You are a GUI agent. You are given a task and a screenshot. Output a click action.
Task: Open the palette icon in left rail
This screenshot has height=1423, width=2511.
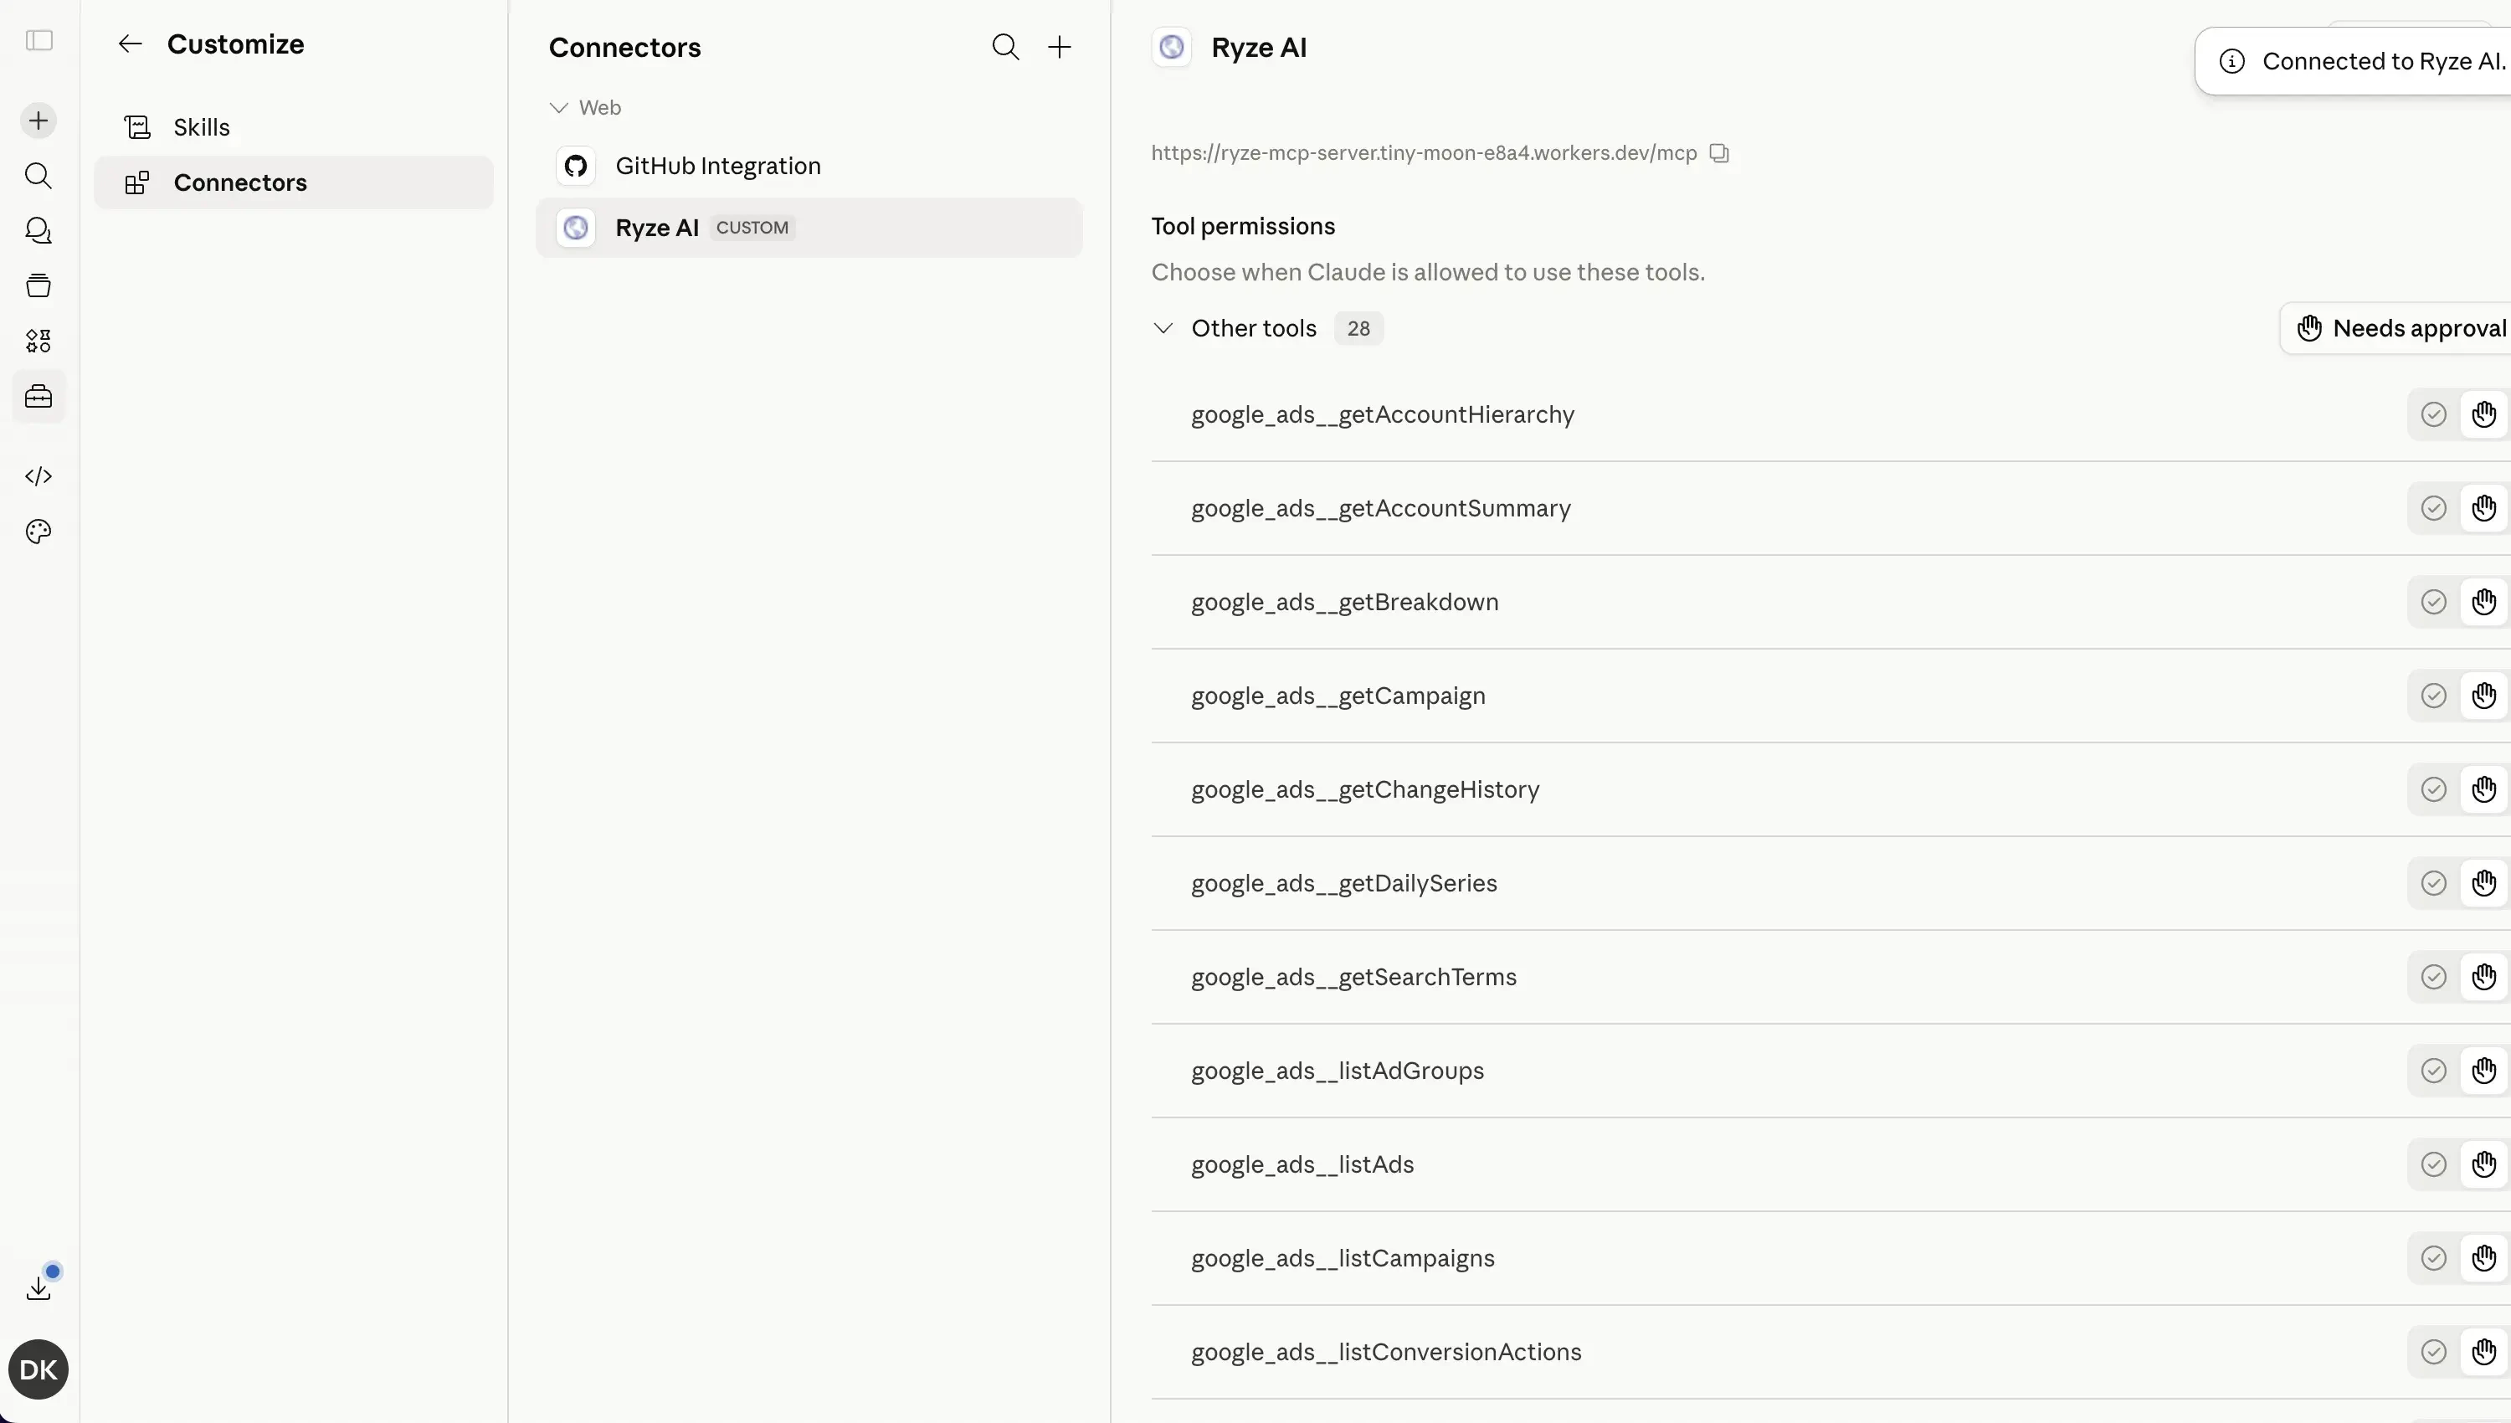39,532
